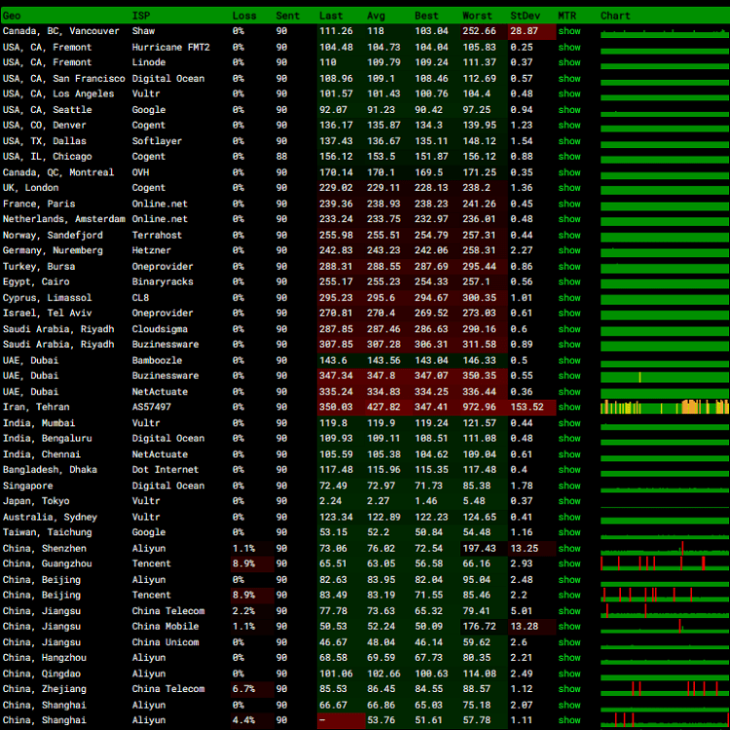Click the MTR column header
The width and height of the screenshot is (730, 730).
point(566,16)
